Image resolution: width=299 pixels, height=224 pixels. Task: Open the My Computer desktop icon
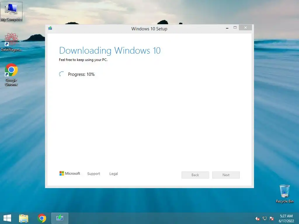[x=11, y=11]
